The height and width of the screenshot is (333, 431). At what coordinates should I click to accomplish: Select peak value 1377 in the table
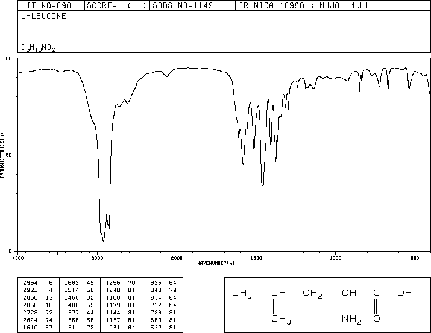[x=72, y=312]
